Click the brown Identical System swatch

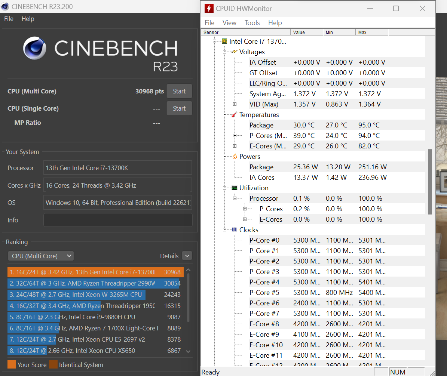click(x=53, y=365)
